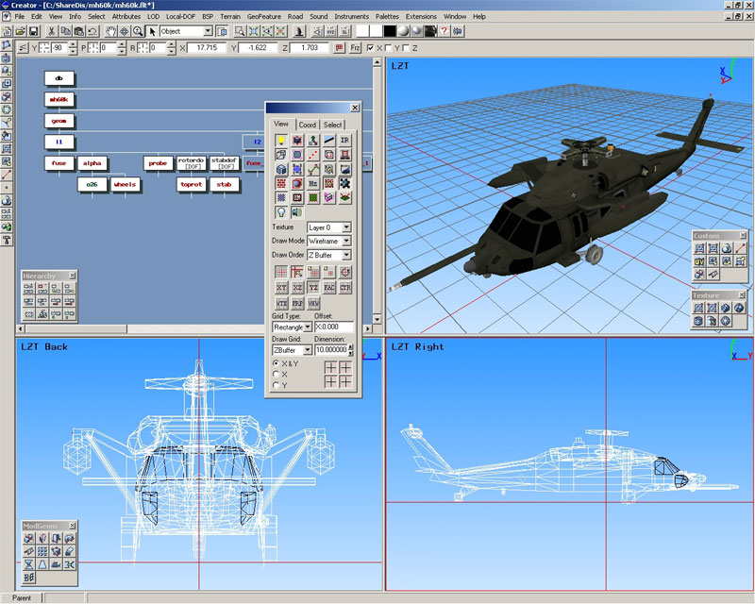This screenshot has height=604, width=755.
Task: Open the Terrain menu
Action: coord(230,17)
